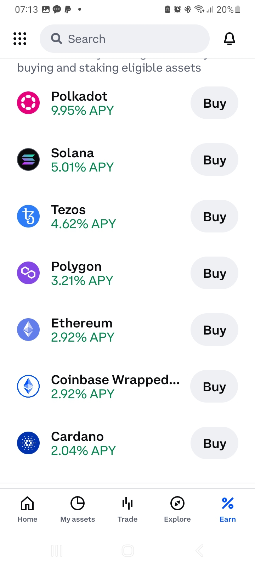Viewport: 255px width, 567px height.
Task: Buy Cardano
Action: (214, 443)
